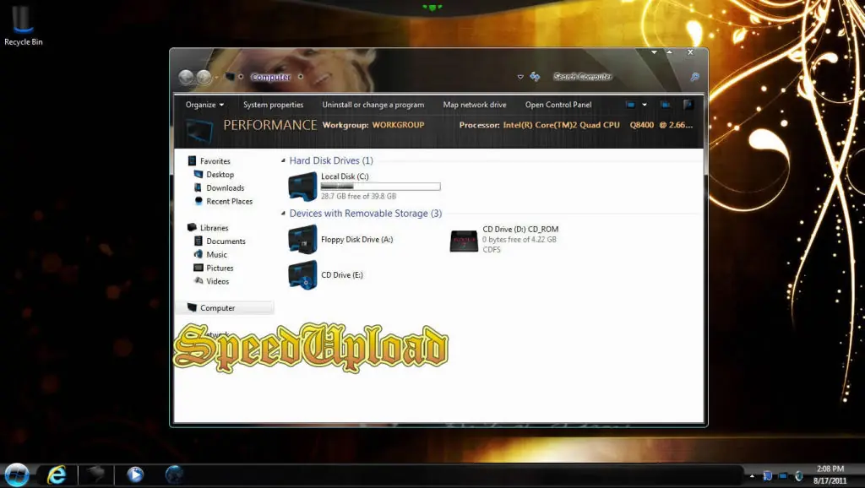
Task: Expand the arrow after the Computer breadcrumb
Action: click(x=301, y=77)
